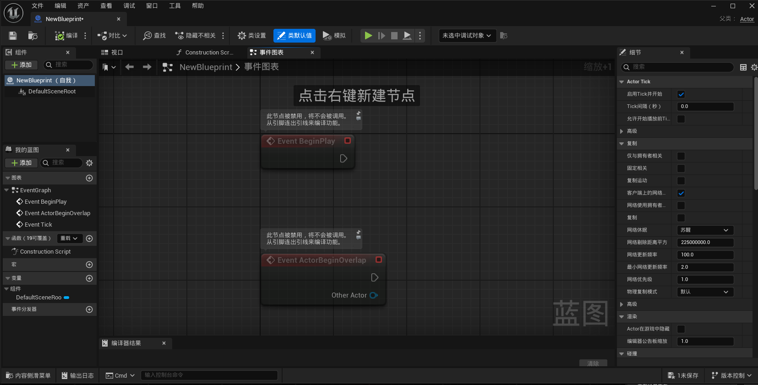Toggle 允许开始播放前Tick checkbox

pyautogui.click(x=681, y=119)
